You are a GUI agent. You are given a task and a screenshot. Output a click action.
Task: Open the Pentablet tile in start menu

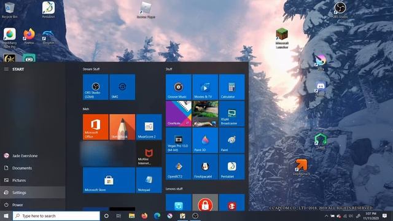pos(232,167)
